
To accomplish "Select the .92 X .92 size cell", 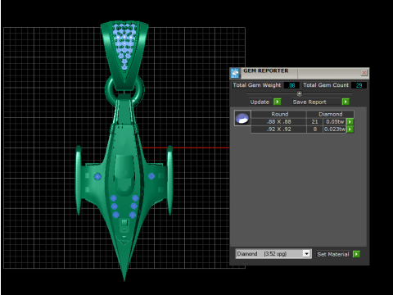I will coord(278,129).
